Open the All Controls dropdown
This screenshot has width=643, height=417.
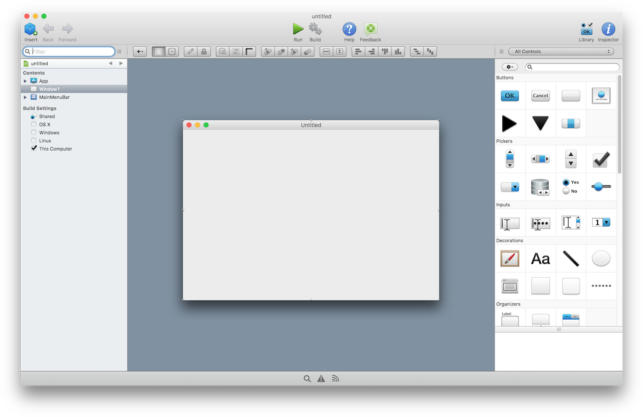click(561, 51)
